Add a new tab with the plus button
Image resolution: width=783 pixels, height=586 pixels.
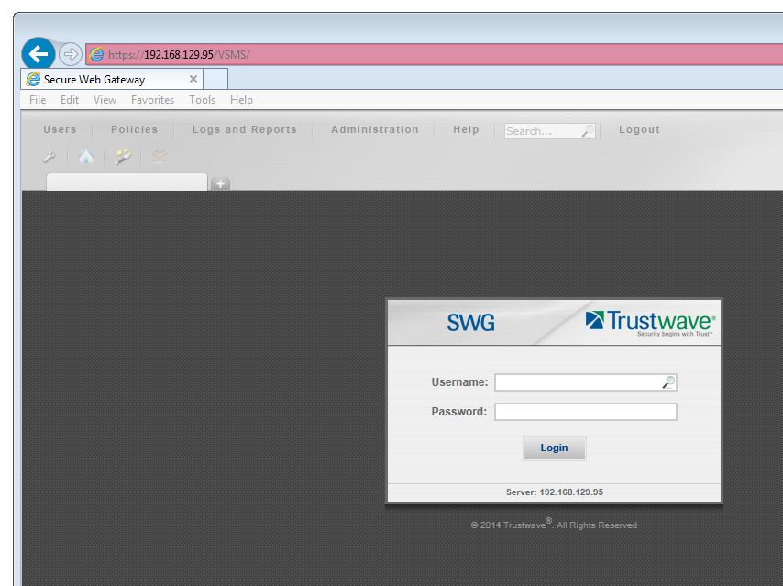(x=220, y=183)
